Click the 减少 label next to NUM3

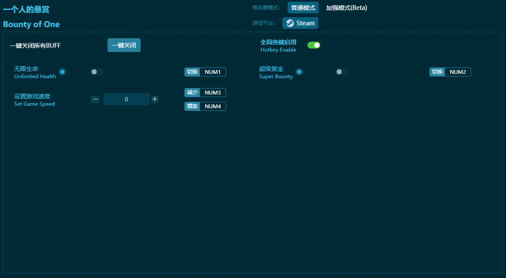coord(192,93)
